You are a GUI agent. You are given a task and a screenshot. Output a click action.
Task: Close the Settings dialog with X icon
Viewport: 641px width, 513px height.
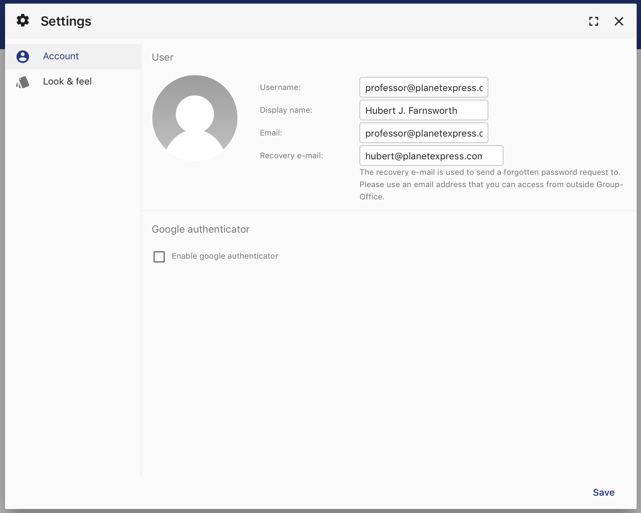[x=619, y=21]
